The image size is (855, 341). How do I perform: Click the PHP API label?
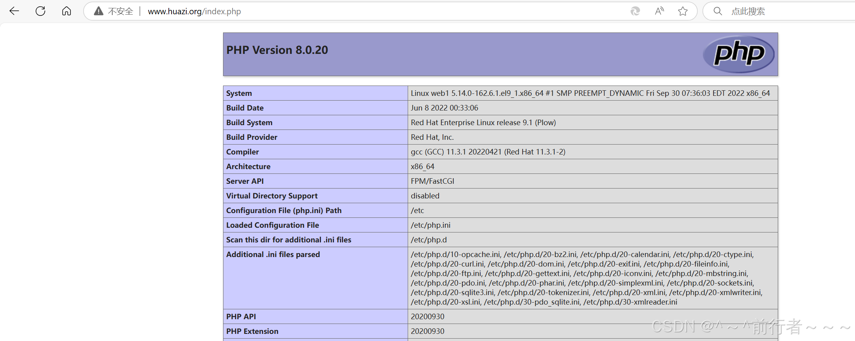tap(241, 316)
